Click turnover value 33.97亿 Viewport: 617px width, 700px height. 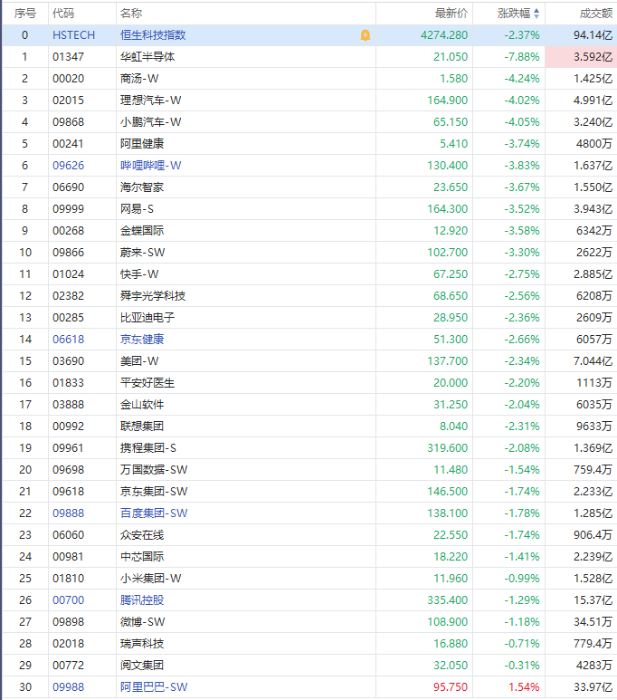[593, 687]
